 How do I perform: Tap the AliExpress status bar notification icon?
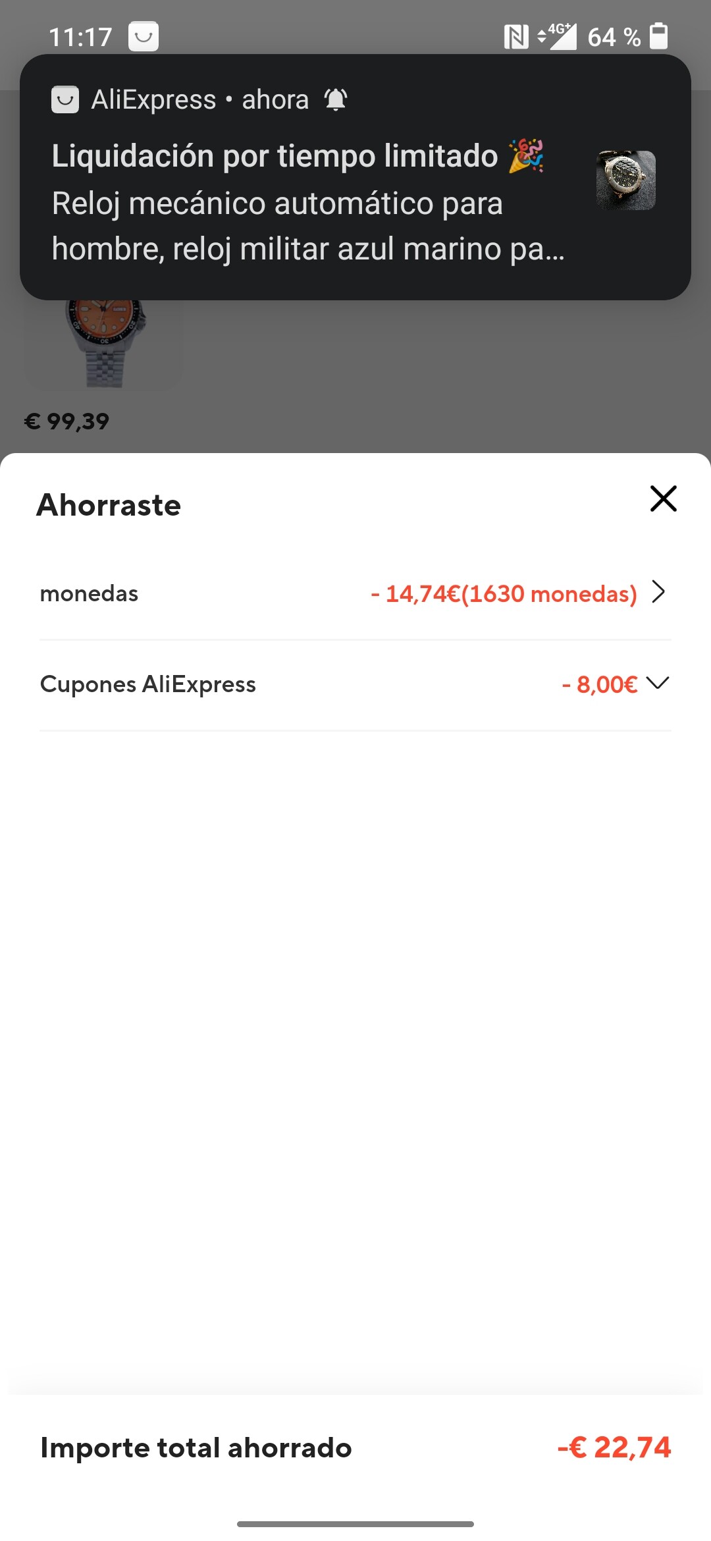143,36
